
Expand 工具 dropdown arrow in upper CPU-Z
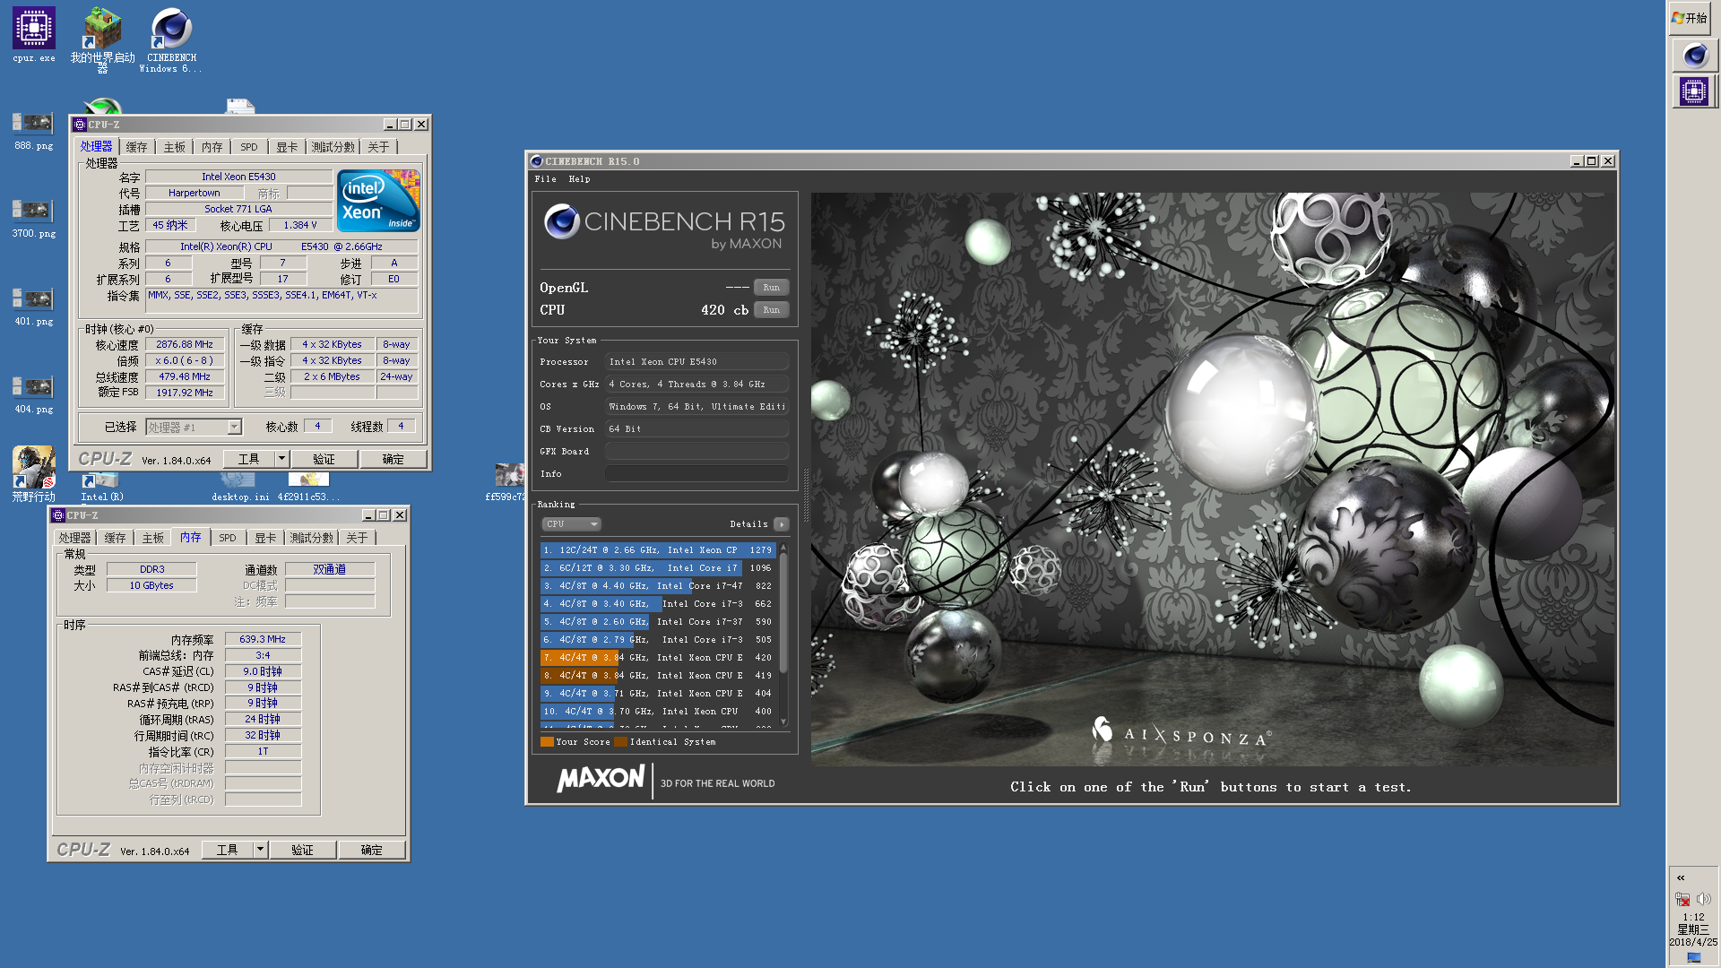point(281,459)
